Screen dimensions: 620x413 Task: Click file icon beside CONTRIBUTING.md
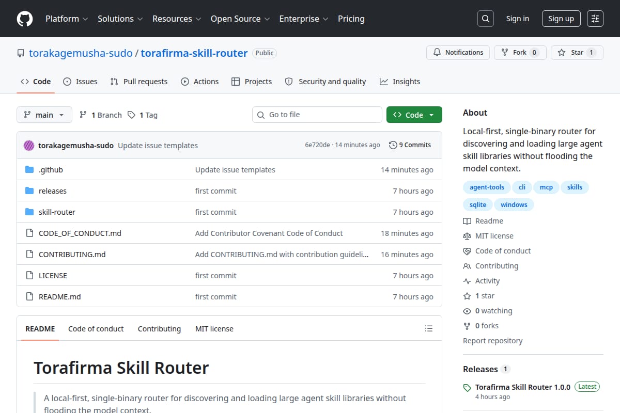tap(29, 255)
